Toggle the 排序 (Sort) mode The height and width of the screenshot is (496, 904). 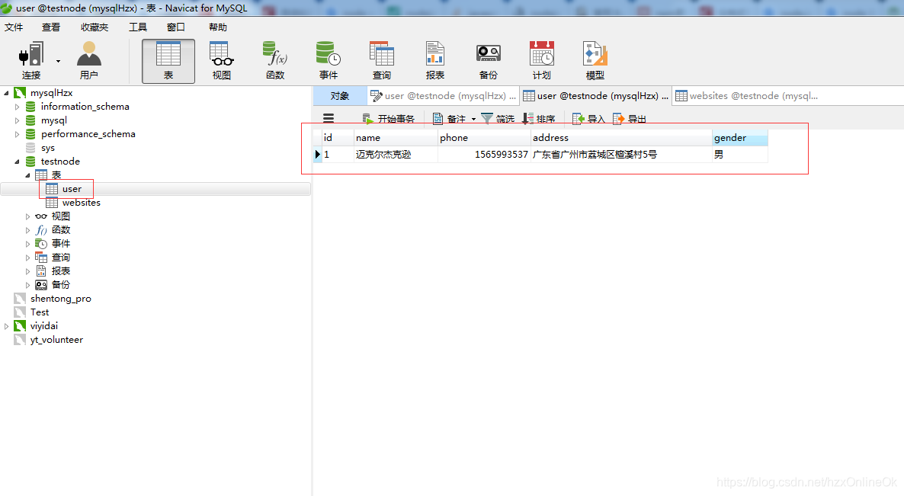(540, 118)
